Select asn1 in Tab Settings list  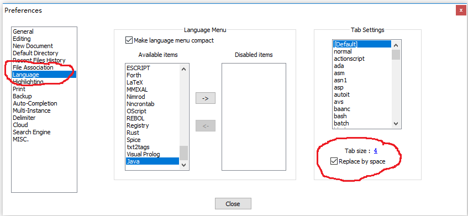[x=362, y=80]
